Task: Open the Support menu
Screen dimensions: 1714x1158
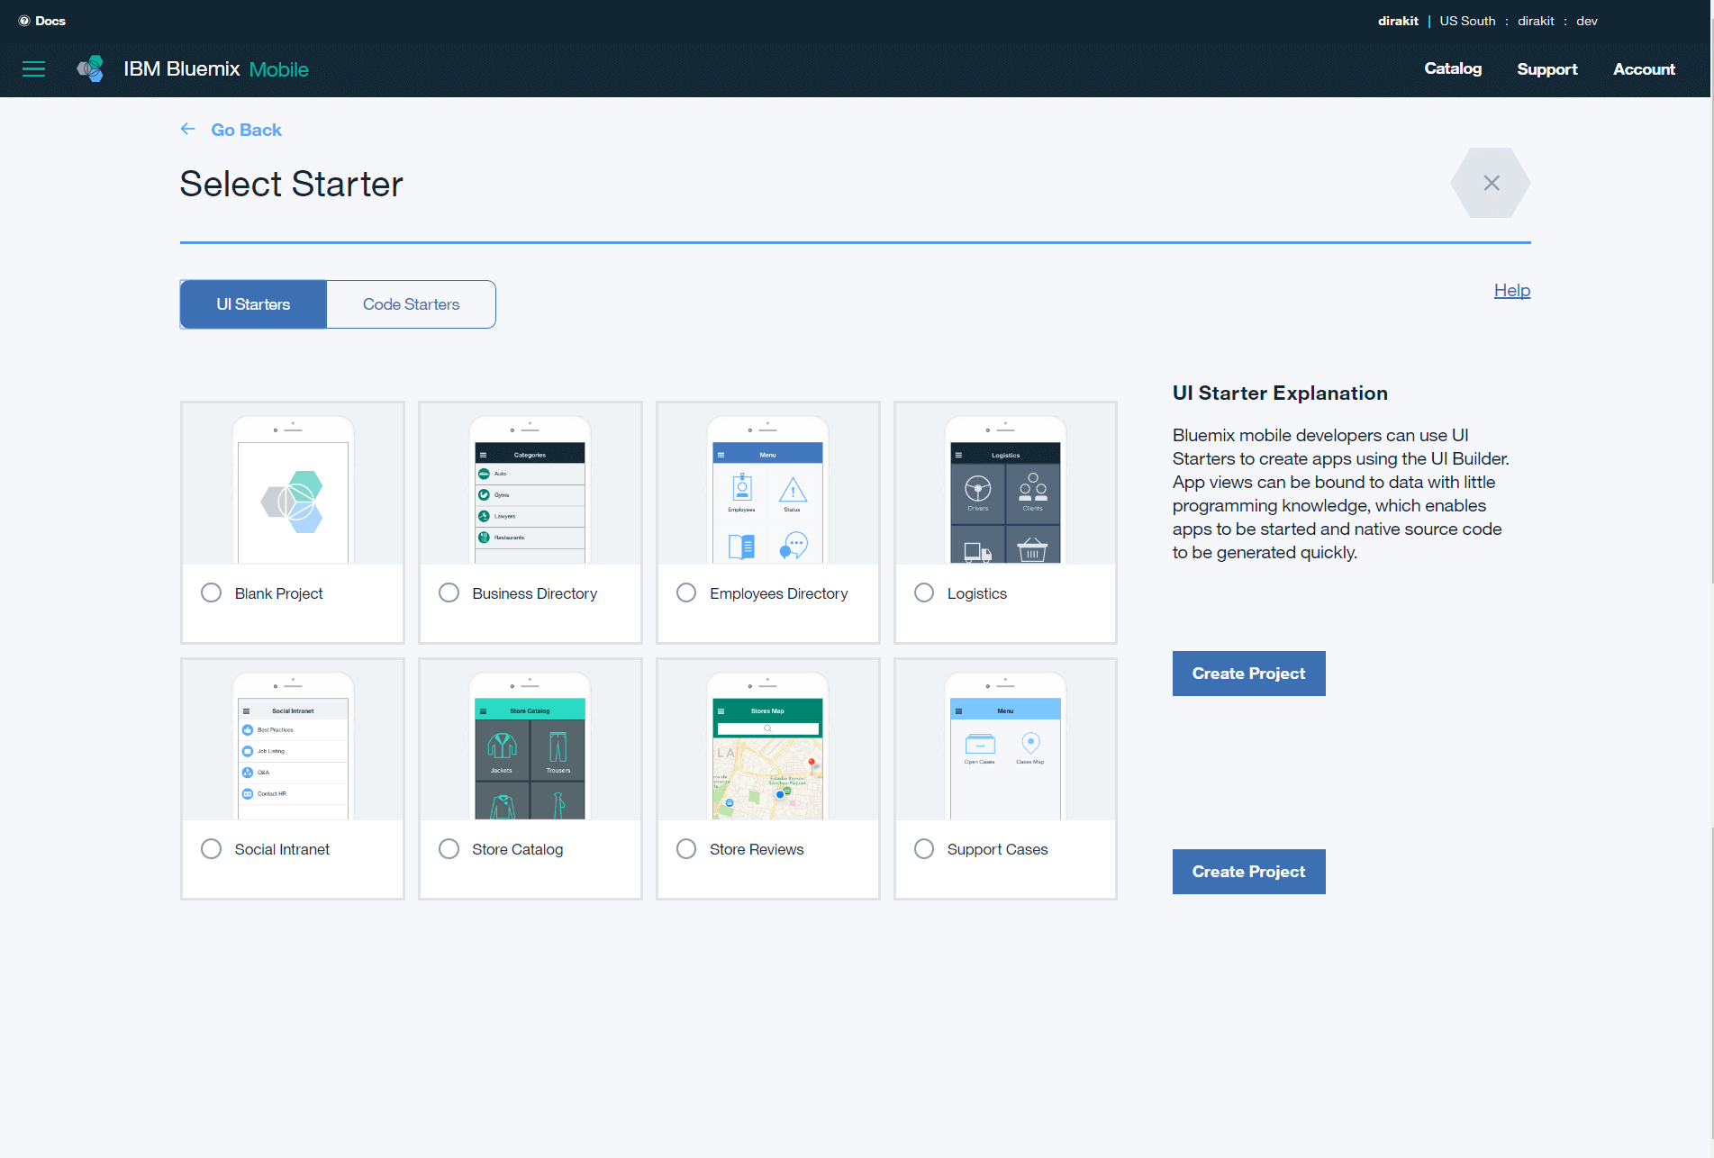Action: [1547, 69]
